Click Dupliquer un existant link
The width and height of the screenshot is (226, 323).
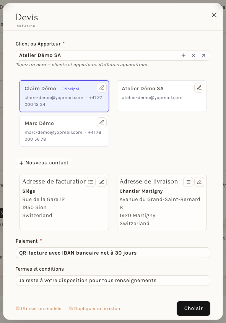[96, 308]
